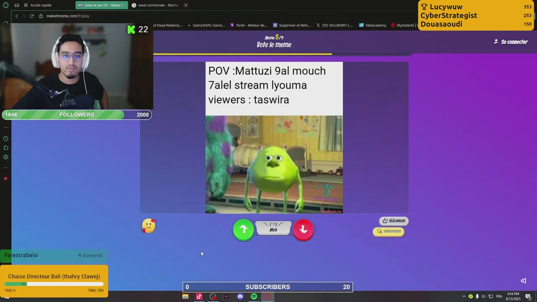Click the followers goal progress bar
Image resolution: width=537 pixels, height=302 pixels.
(x=77, y=115)
